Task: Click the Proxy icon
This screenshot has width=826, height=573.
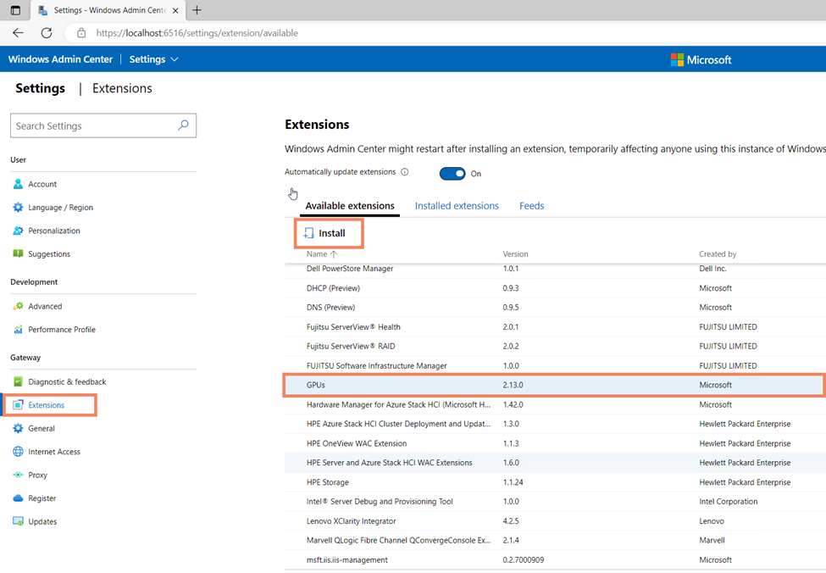Action: click(x=18, y=475)
